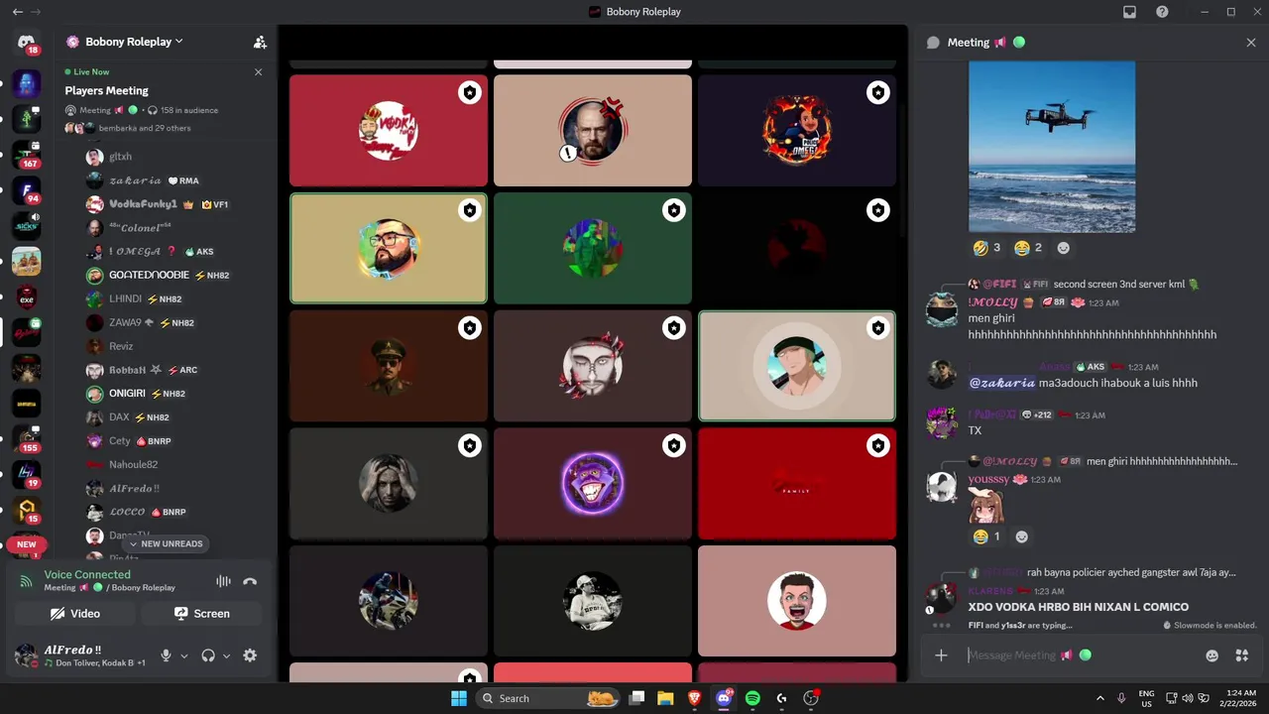The image size is (1269, 714).
Task: Disconnect from voice with the hang-up icon
Action: (250, 581)
